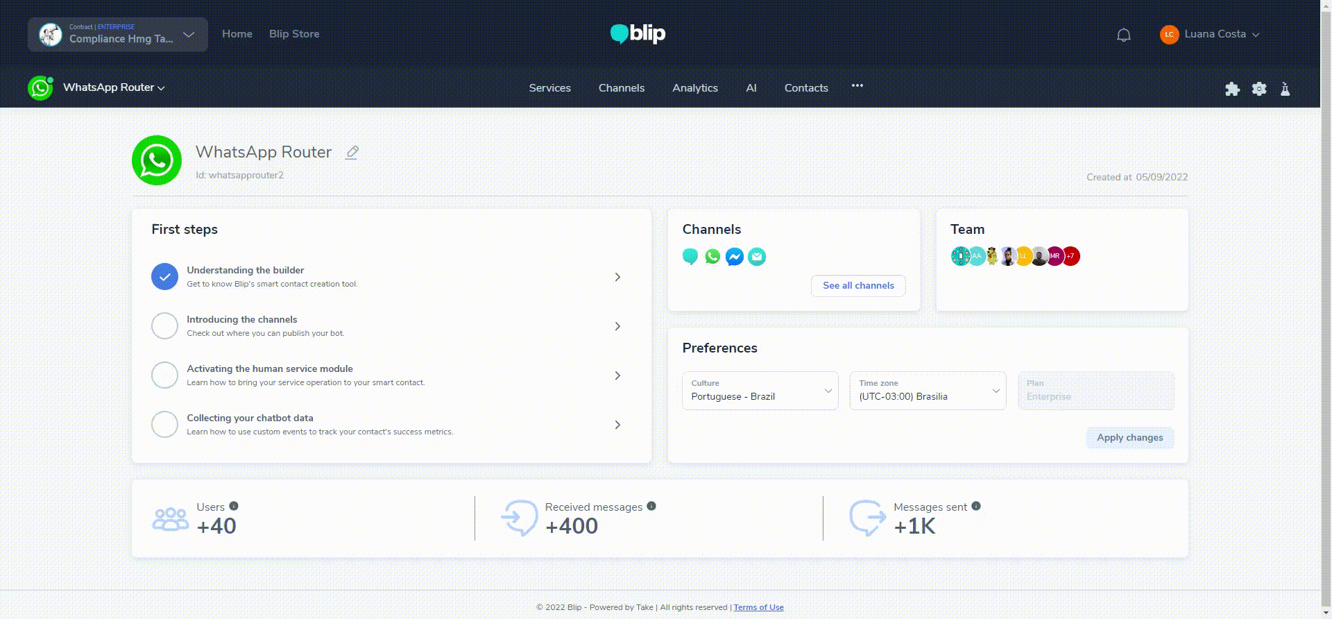The width and height of the screenshot is (1332, 619).
Task: Toggle the Understanding the builder checkmark
Action: point(165,277)
